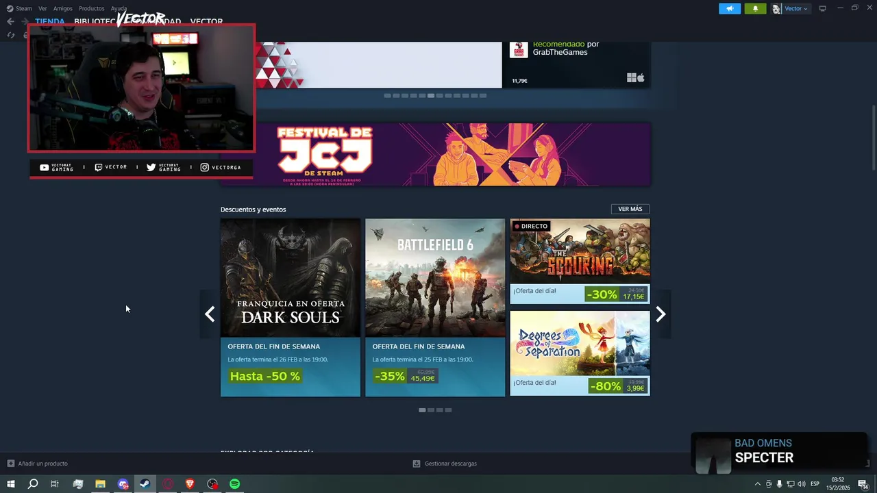Viewport: 877px width, 493px height.
Task: Click the DIRECTO live badge
Action: click(x=531, y=226)
